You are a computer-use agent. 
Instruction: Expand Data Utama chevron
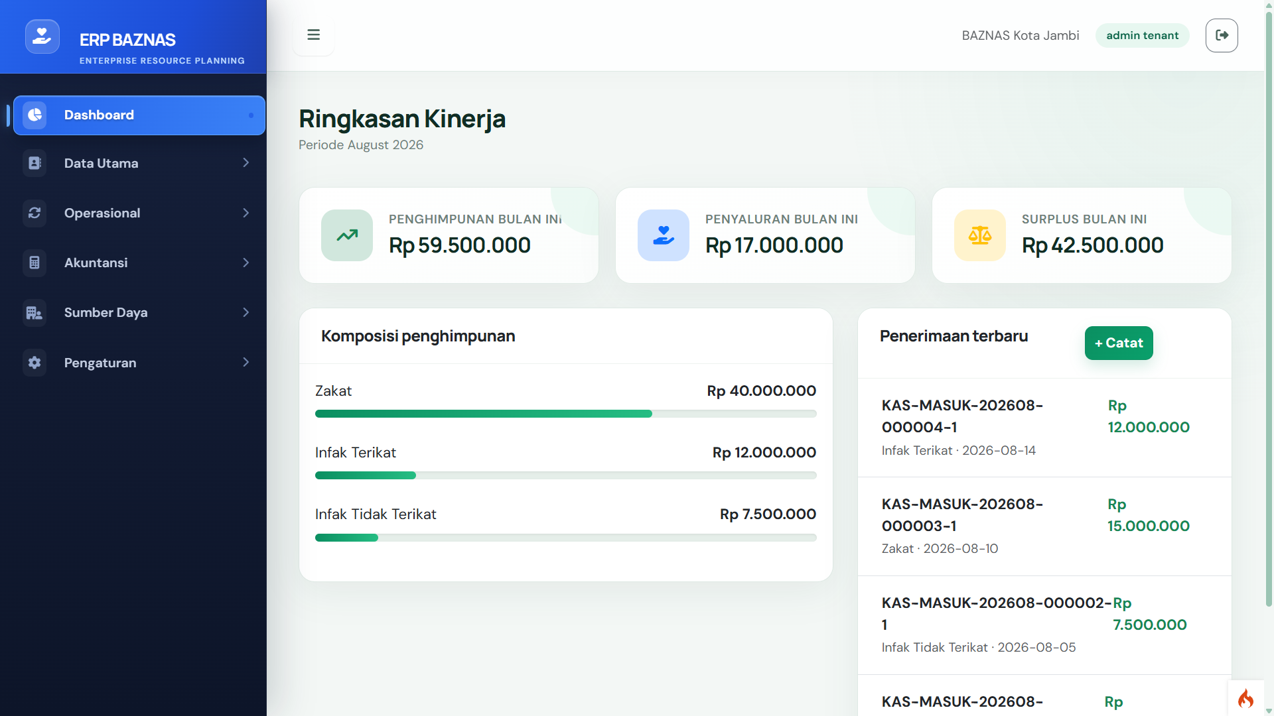(x=246, y=162)
